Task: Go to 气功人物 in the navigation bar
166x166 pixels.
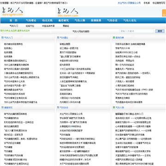Action: pos(80,20)
